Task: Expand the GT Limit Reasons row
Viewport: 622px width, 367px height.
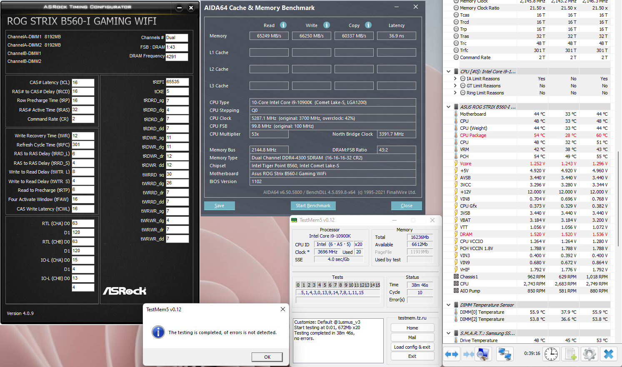Action: pyautogui.click(x=455, y=86)
